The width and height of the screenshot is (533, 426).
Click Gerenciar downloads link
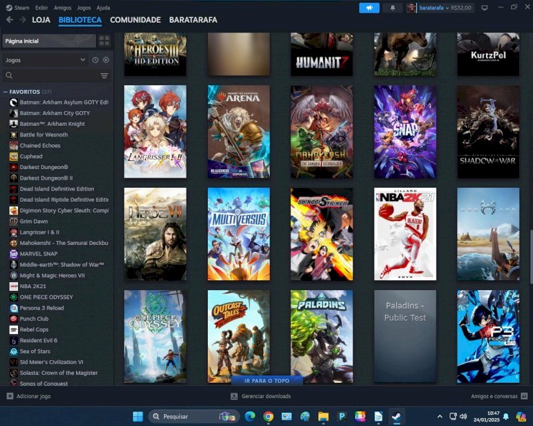[266, 396]
